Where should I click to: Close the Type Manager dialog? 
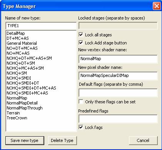pos(157,6)
